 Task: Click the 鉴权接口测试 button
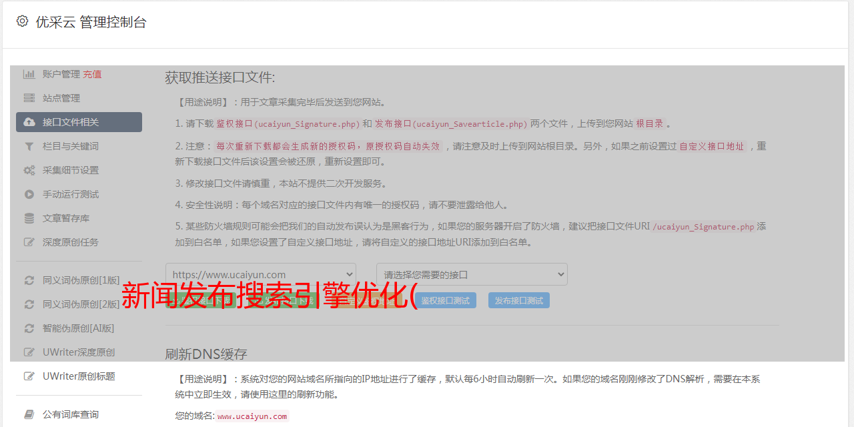[446, 300]
